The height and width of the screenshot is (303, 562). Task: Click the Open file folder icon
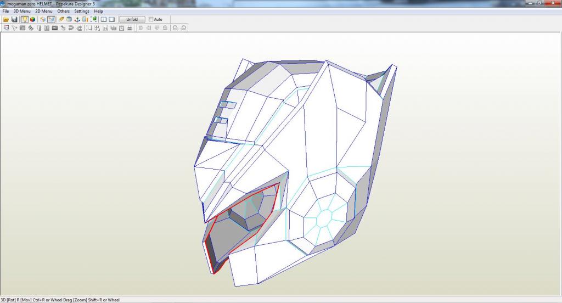[x=6, y=19]
